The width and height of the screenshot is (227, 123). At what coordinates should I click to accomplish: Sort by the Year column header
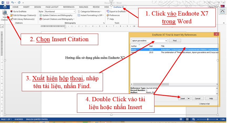[x=151, y=46]
